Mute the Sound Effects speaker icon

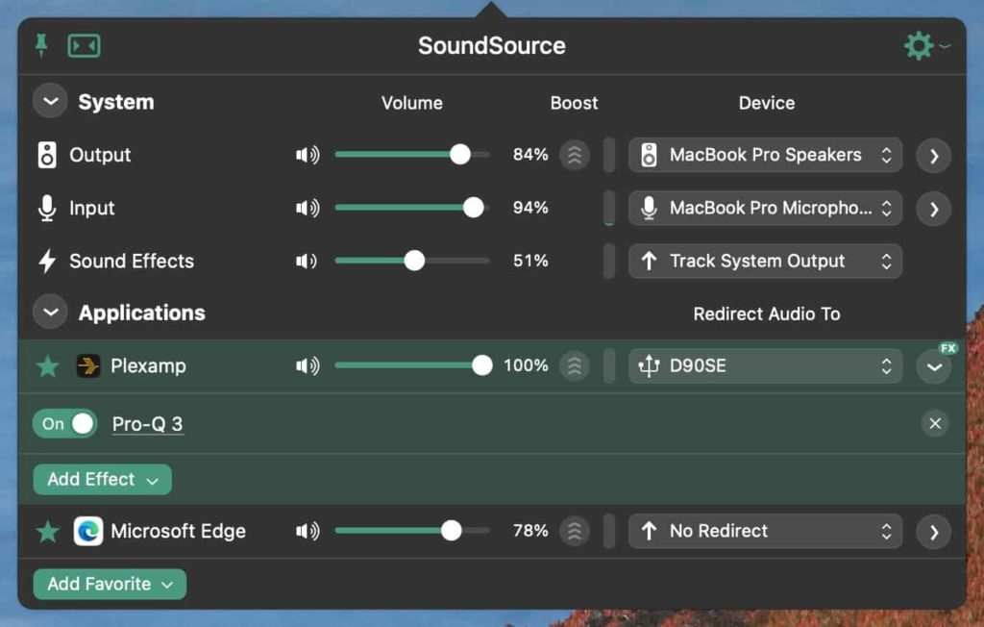click(x=307, y=261)
